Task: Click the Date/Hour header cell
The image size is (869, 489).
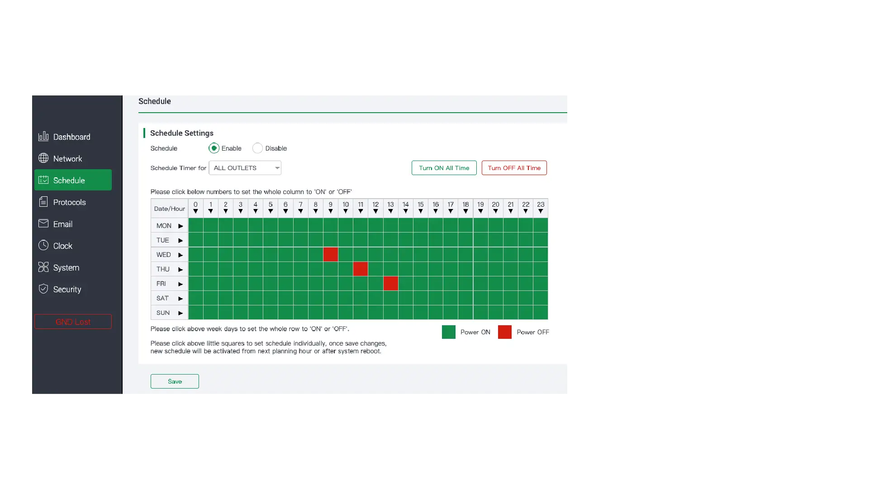Action: click(170, 209)
